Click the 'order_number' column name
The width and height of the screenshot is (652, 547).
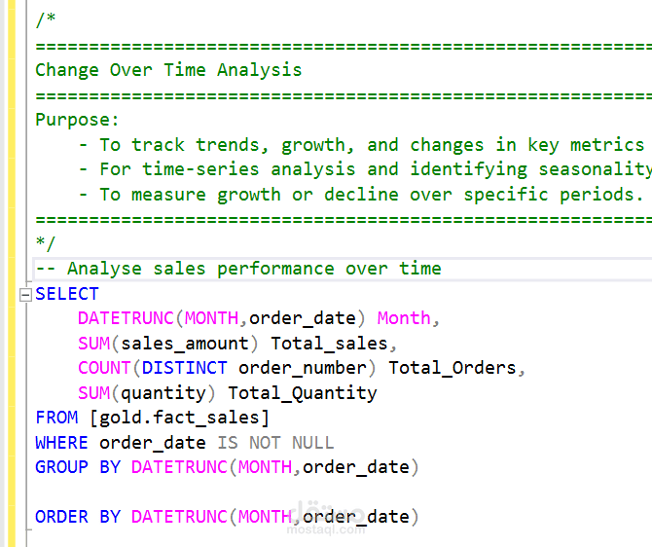tap(303, 368)
